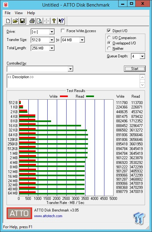Image resolution: width=152 pixels, height=232 pixels.
Task: Click the Print Preview toolbar icon
Action: tap(39, 21)
